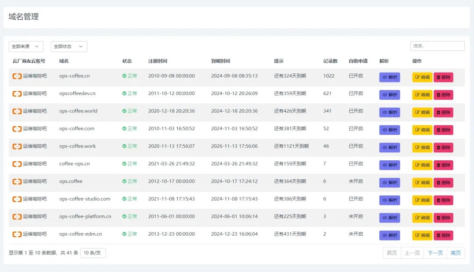474x272 pixels.
Task: Click 解析 button for ops-coffee.cn
Action: [389, 77]
